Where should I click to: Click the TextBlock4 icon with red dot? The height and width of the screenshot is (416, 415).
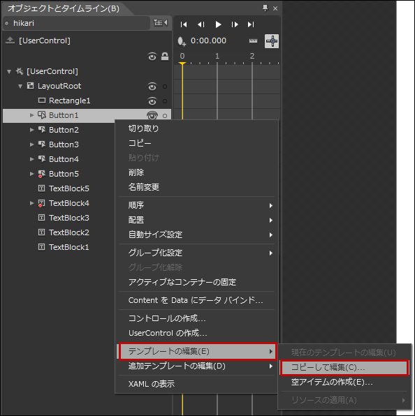tap(41, 203)
